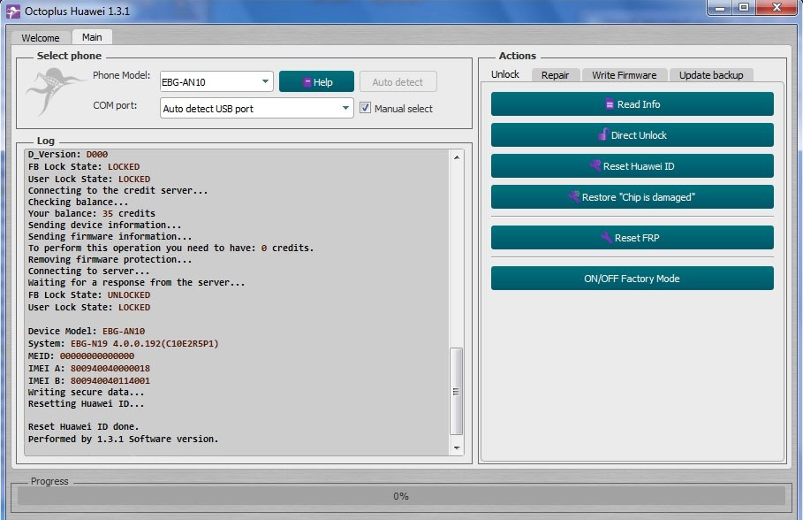The width and height of the screenshot is (803, 520).
Task: Click the System firmware version line
Action: coord(124,344)
